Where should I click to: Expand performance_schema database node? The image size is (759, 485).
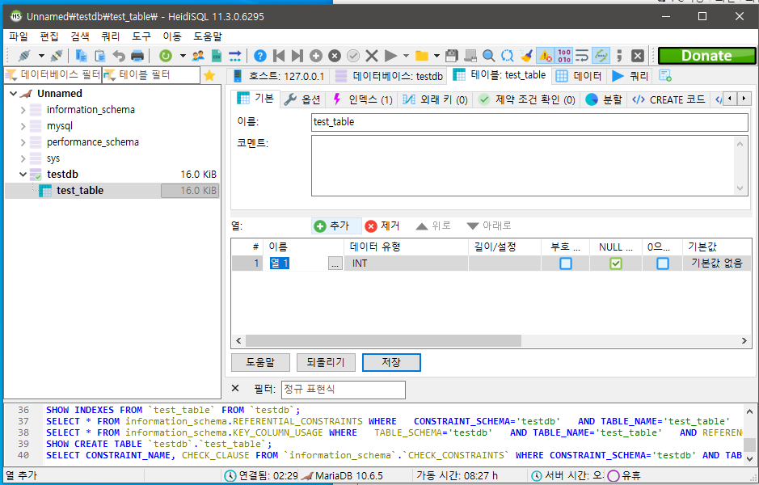click(23, 142)
